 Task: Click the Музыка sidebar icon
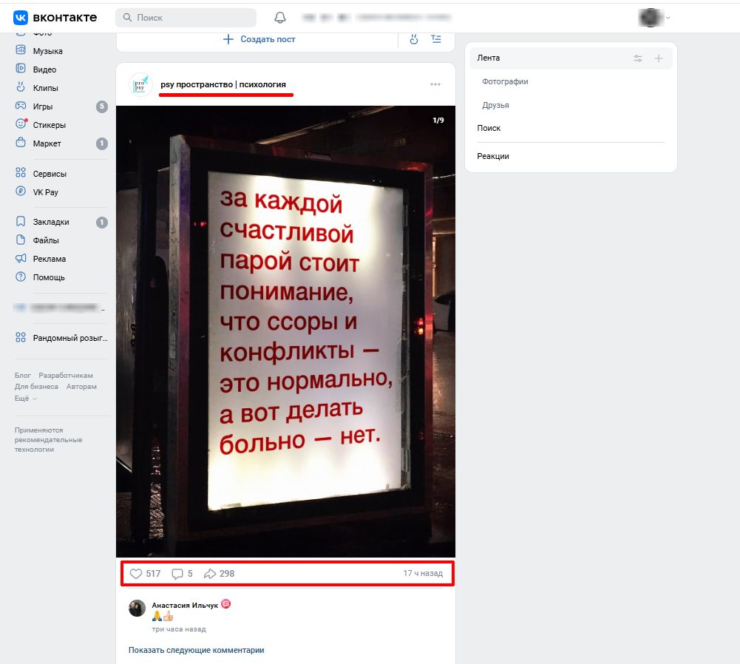click(21, 50)
